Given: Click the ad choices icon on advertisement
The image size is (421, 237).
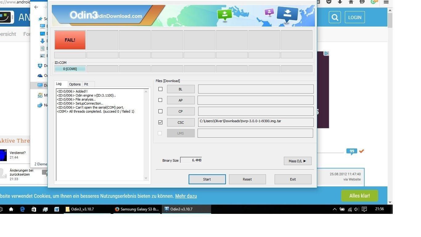Looking at the screenshot, I should click(326, 53).
